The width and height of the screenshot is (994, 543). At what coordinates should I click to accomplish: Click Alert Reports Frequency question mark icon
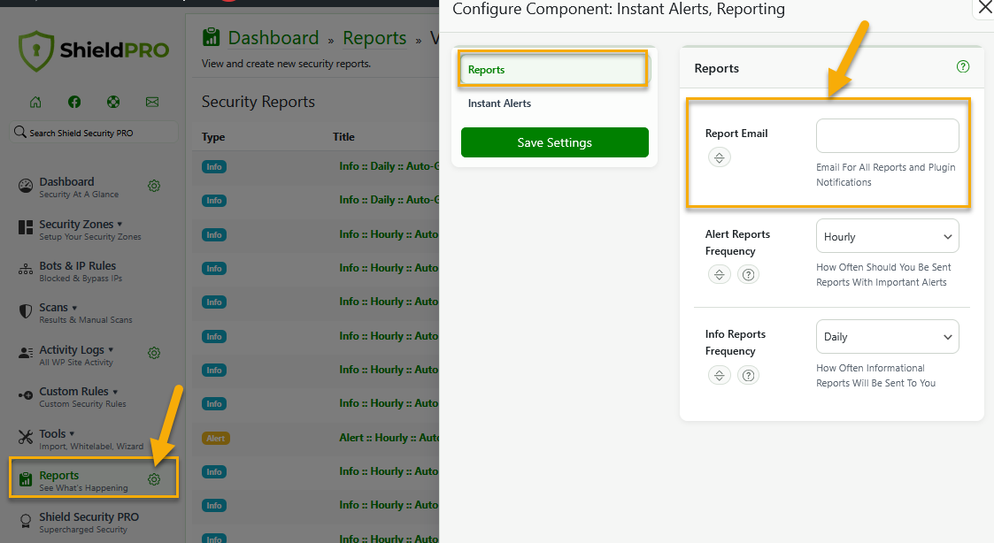pyautogui.click(x=748, y=275)
